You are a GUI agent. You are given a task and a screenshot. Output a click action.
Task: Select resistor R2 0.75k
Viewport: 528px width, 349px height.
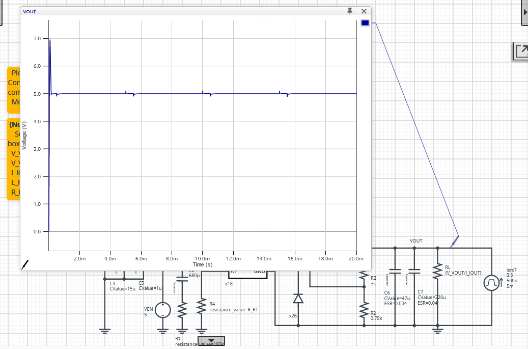click(364, 310)
